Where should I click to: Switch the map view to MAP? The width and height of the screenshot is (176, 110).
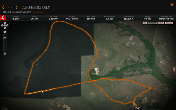pos(145,23)
